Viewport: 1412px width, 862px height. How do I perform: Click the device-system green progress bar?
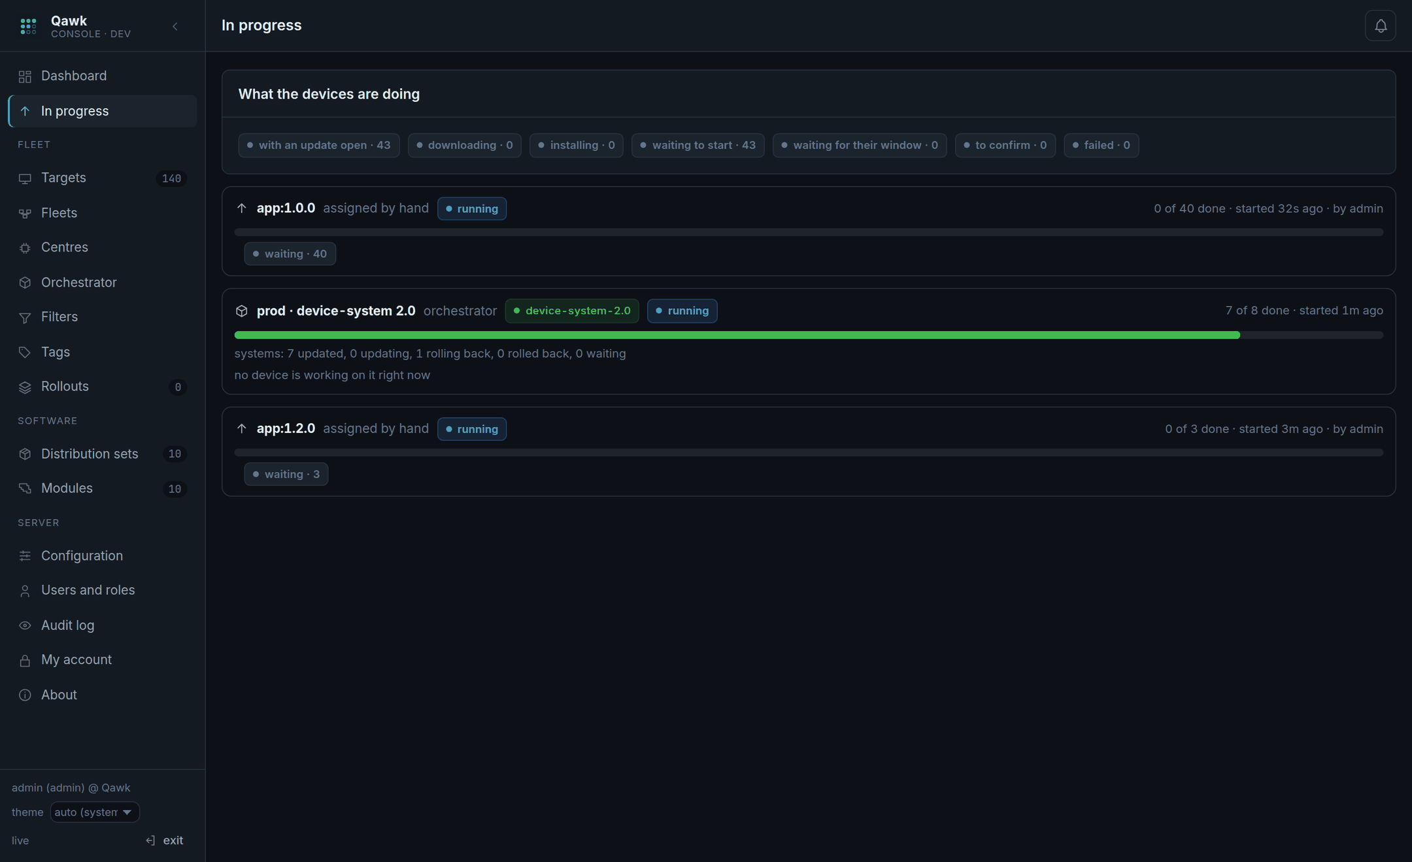pyautogui.click(x=809, y=335)
